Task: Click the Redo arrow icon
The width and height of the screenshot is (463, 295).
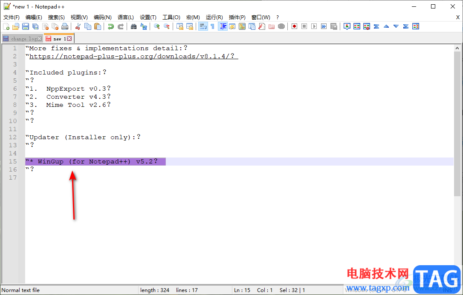Action: [121, 26]
